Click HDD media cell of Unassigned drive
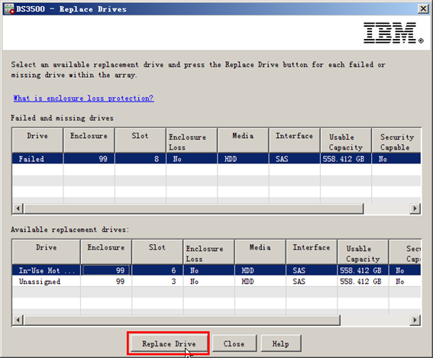The height and width of the screenshot is (358, 433). point(260,281)
